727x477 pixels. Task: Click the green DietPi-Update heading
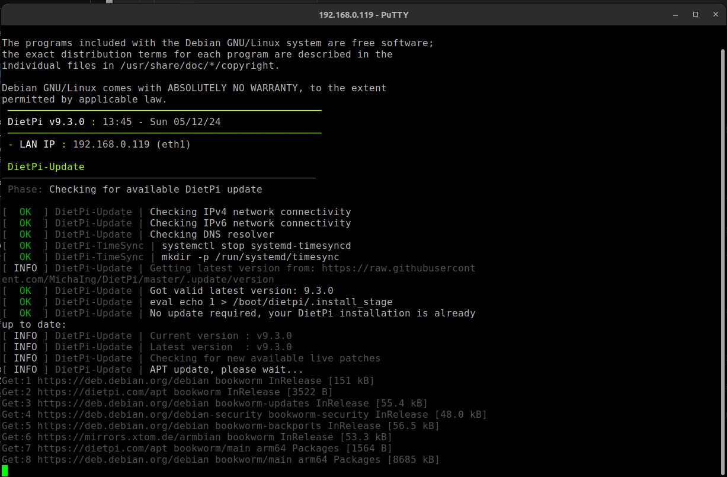[x=46, y=167]
